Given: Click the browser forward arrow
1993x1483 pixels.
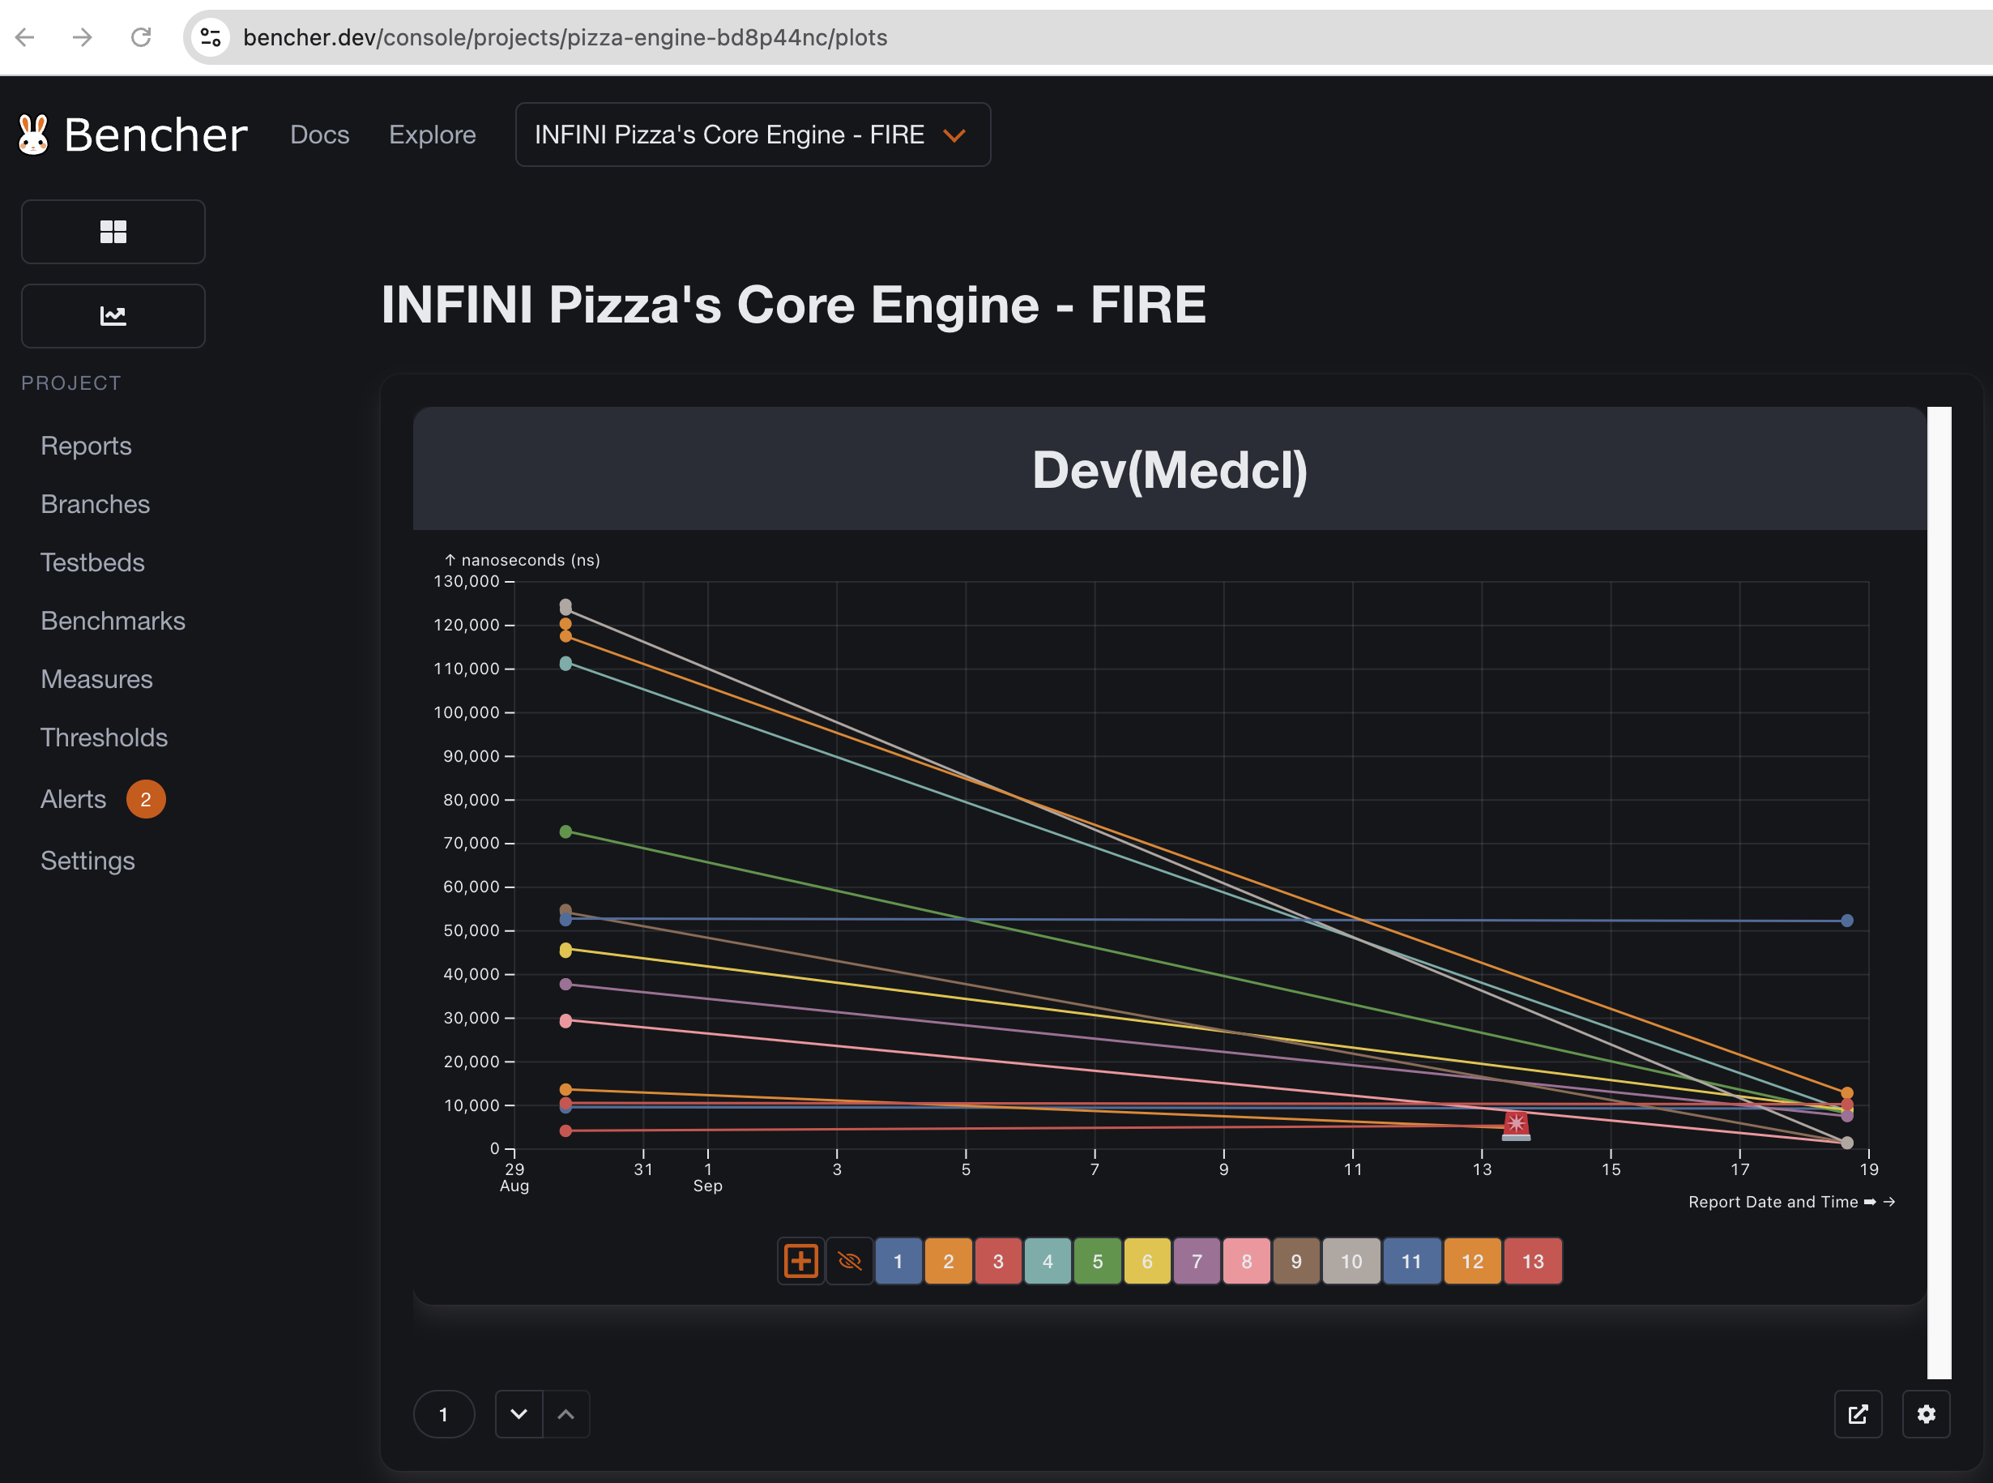Looking at the screenshot, I should [x=83, y=36].
